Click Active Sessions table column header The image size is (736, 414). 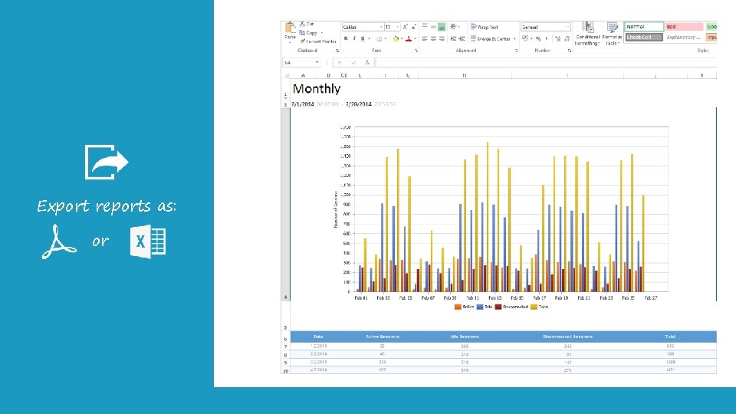pyautogui.click(x=382, y=337)
